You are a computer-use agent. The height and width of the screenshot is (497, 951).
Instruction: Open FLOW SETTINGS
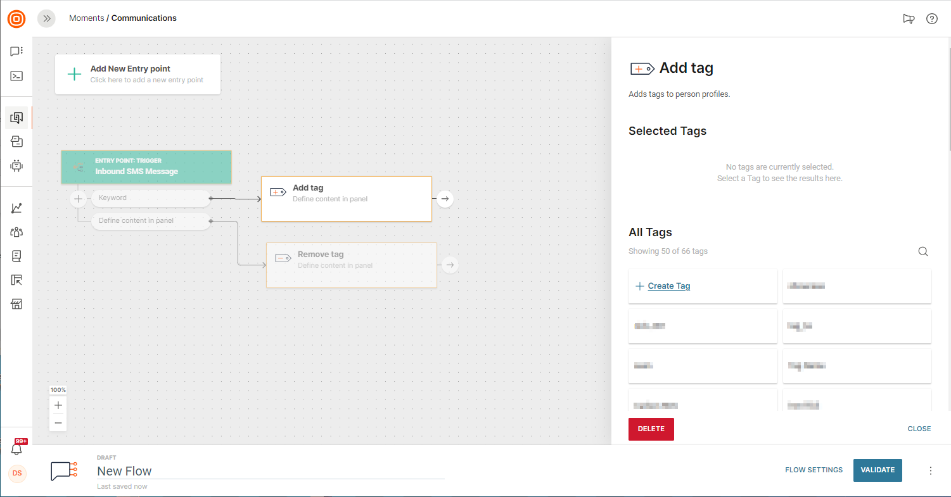pos(814,470)
